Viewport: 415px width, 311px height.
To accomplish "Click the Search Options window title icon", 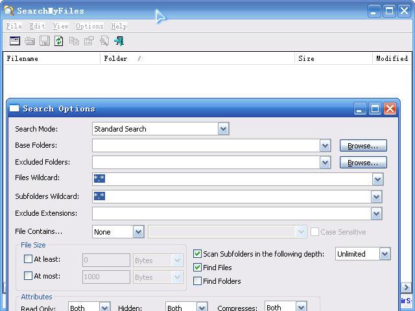I will (x=14, y=108).
